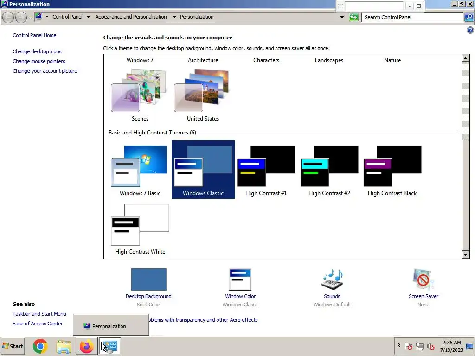Click the search magnifier icon

tap(469, 17)
